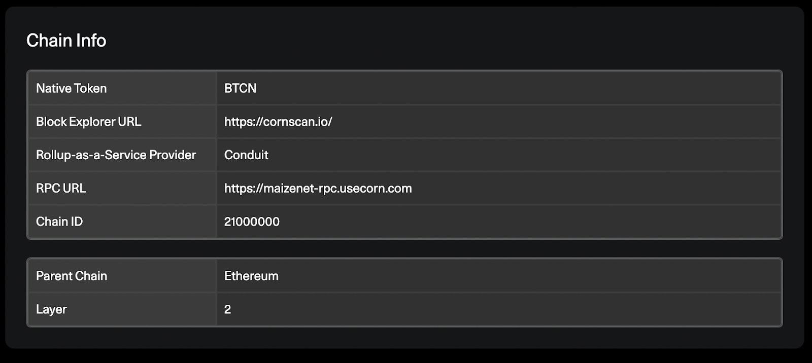Image resolution: width=812 pixels, height=363 pixels.
Task: Click the maizenet-rpc.usecorn.com RPC URL
Action: click(318, 188)
